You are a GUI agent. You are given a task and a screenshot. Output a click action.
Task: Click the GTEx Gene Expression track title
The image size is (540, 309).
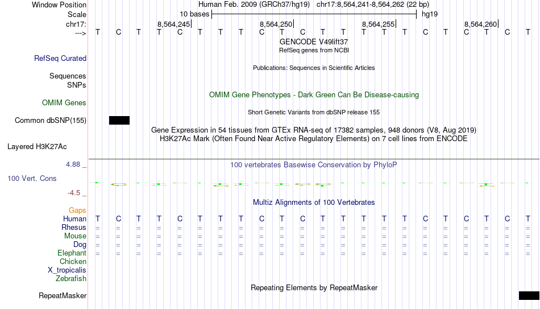[314, 130]
